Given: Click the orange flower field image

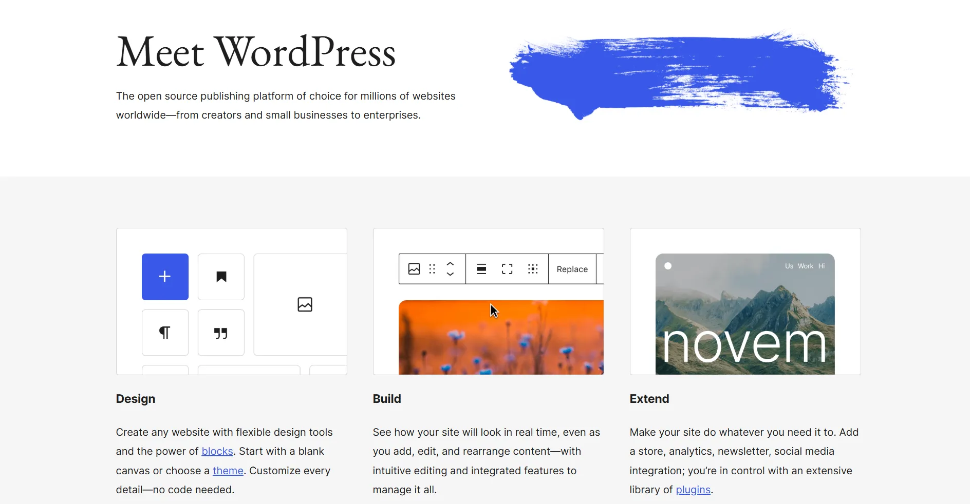Looking at the screenshot, I should [x=501, y=337].
